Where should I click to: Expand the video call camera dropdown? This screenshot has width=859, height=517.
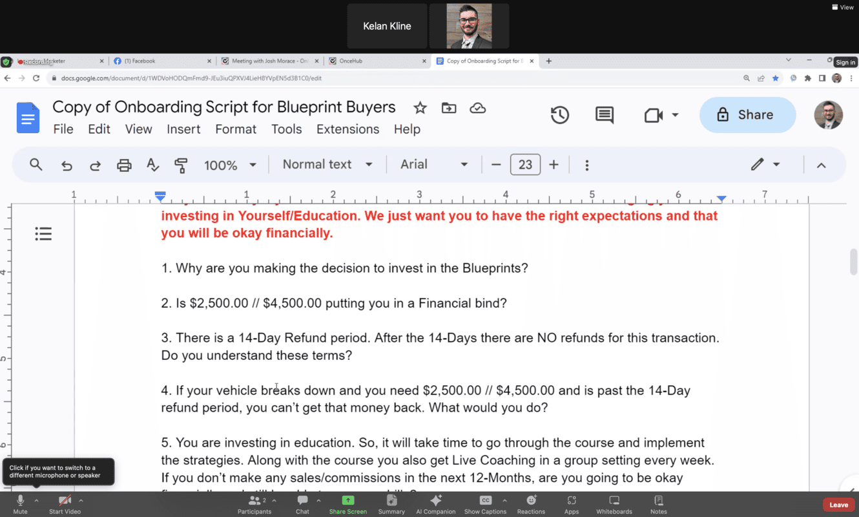(676, 115)
